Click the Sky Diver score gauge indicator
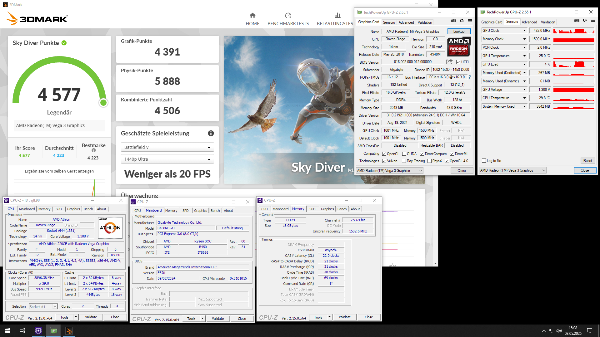The image size is (600, 337). coord(103,103)
